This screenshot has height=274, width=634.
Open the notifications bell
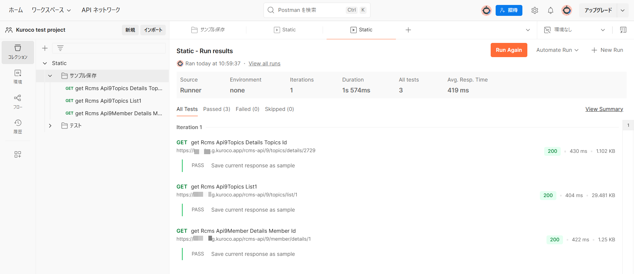tap(550, 11)
